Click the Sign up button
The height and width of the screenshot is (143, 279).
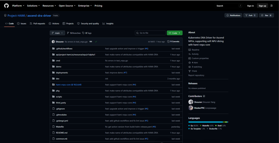(x=262, y=6)
